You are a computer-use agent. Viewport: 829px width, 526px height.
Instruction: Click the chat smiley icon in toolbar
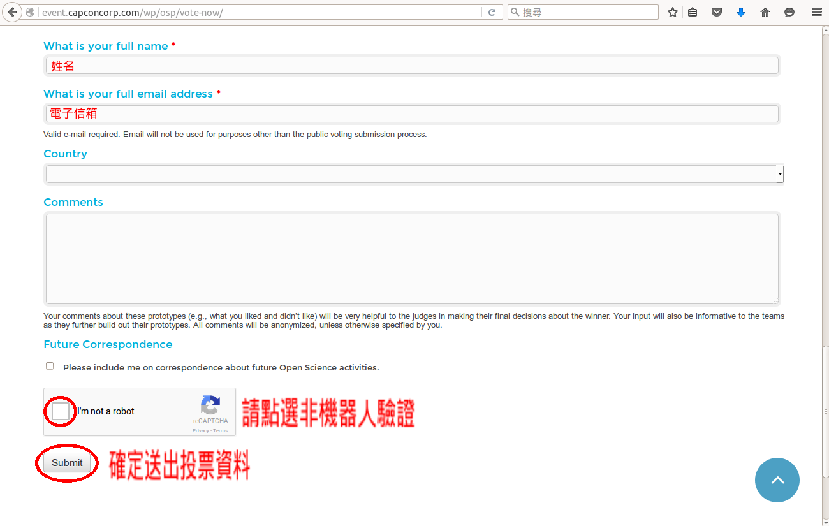(789, 12)
